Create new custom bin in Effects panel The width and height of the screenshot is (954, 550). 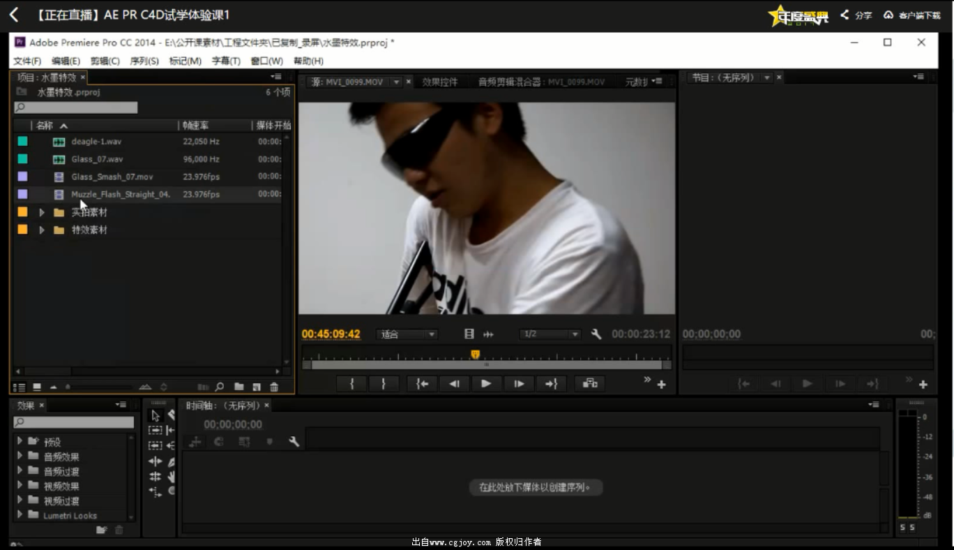(x=102, y=530)
